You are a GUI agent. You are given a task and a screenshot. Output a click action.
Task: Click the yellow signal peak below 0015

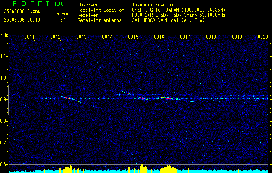tap(143, 169)
